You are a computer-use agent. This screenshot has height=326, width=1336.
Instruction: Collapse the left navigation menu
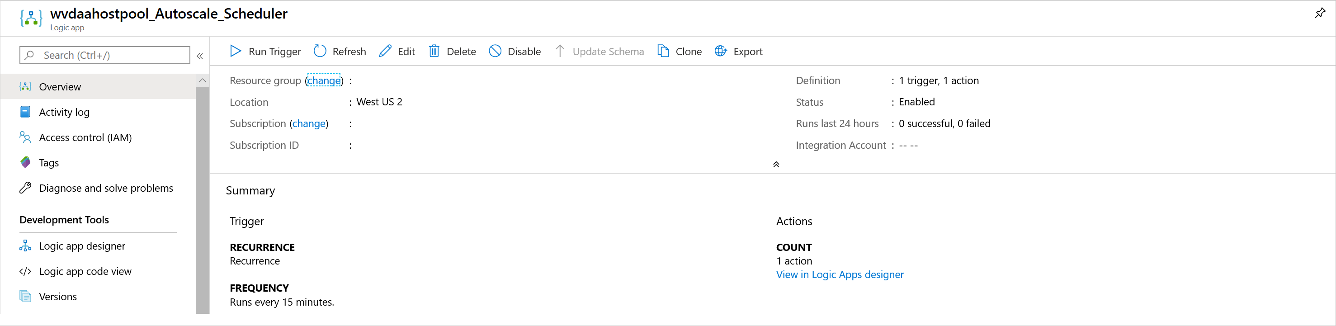tap(200, 56)
